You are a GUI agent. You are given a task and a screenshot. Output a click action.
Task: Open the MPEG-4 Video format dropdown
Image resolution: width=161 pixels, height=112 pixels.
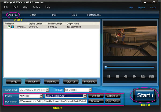point(85,96)
